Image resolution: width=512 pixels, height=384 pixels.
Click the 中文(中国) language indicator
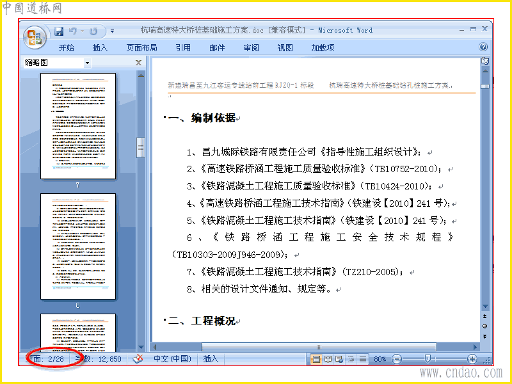click(x=172, y=359)
